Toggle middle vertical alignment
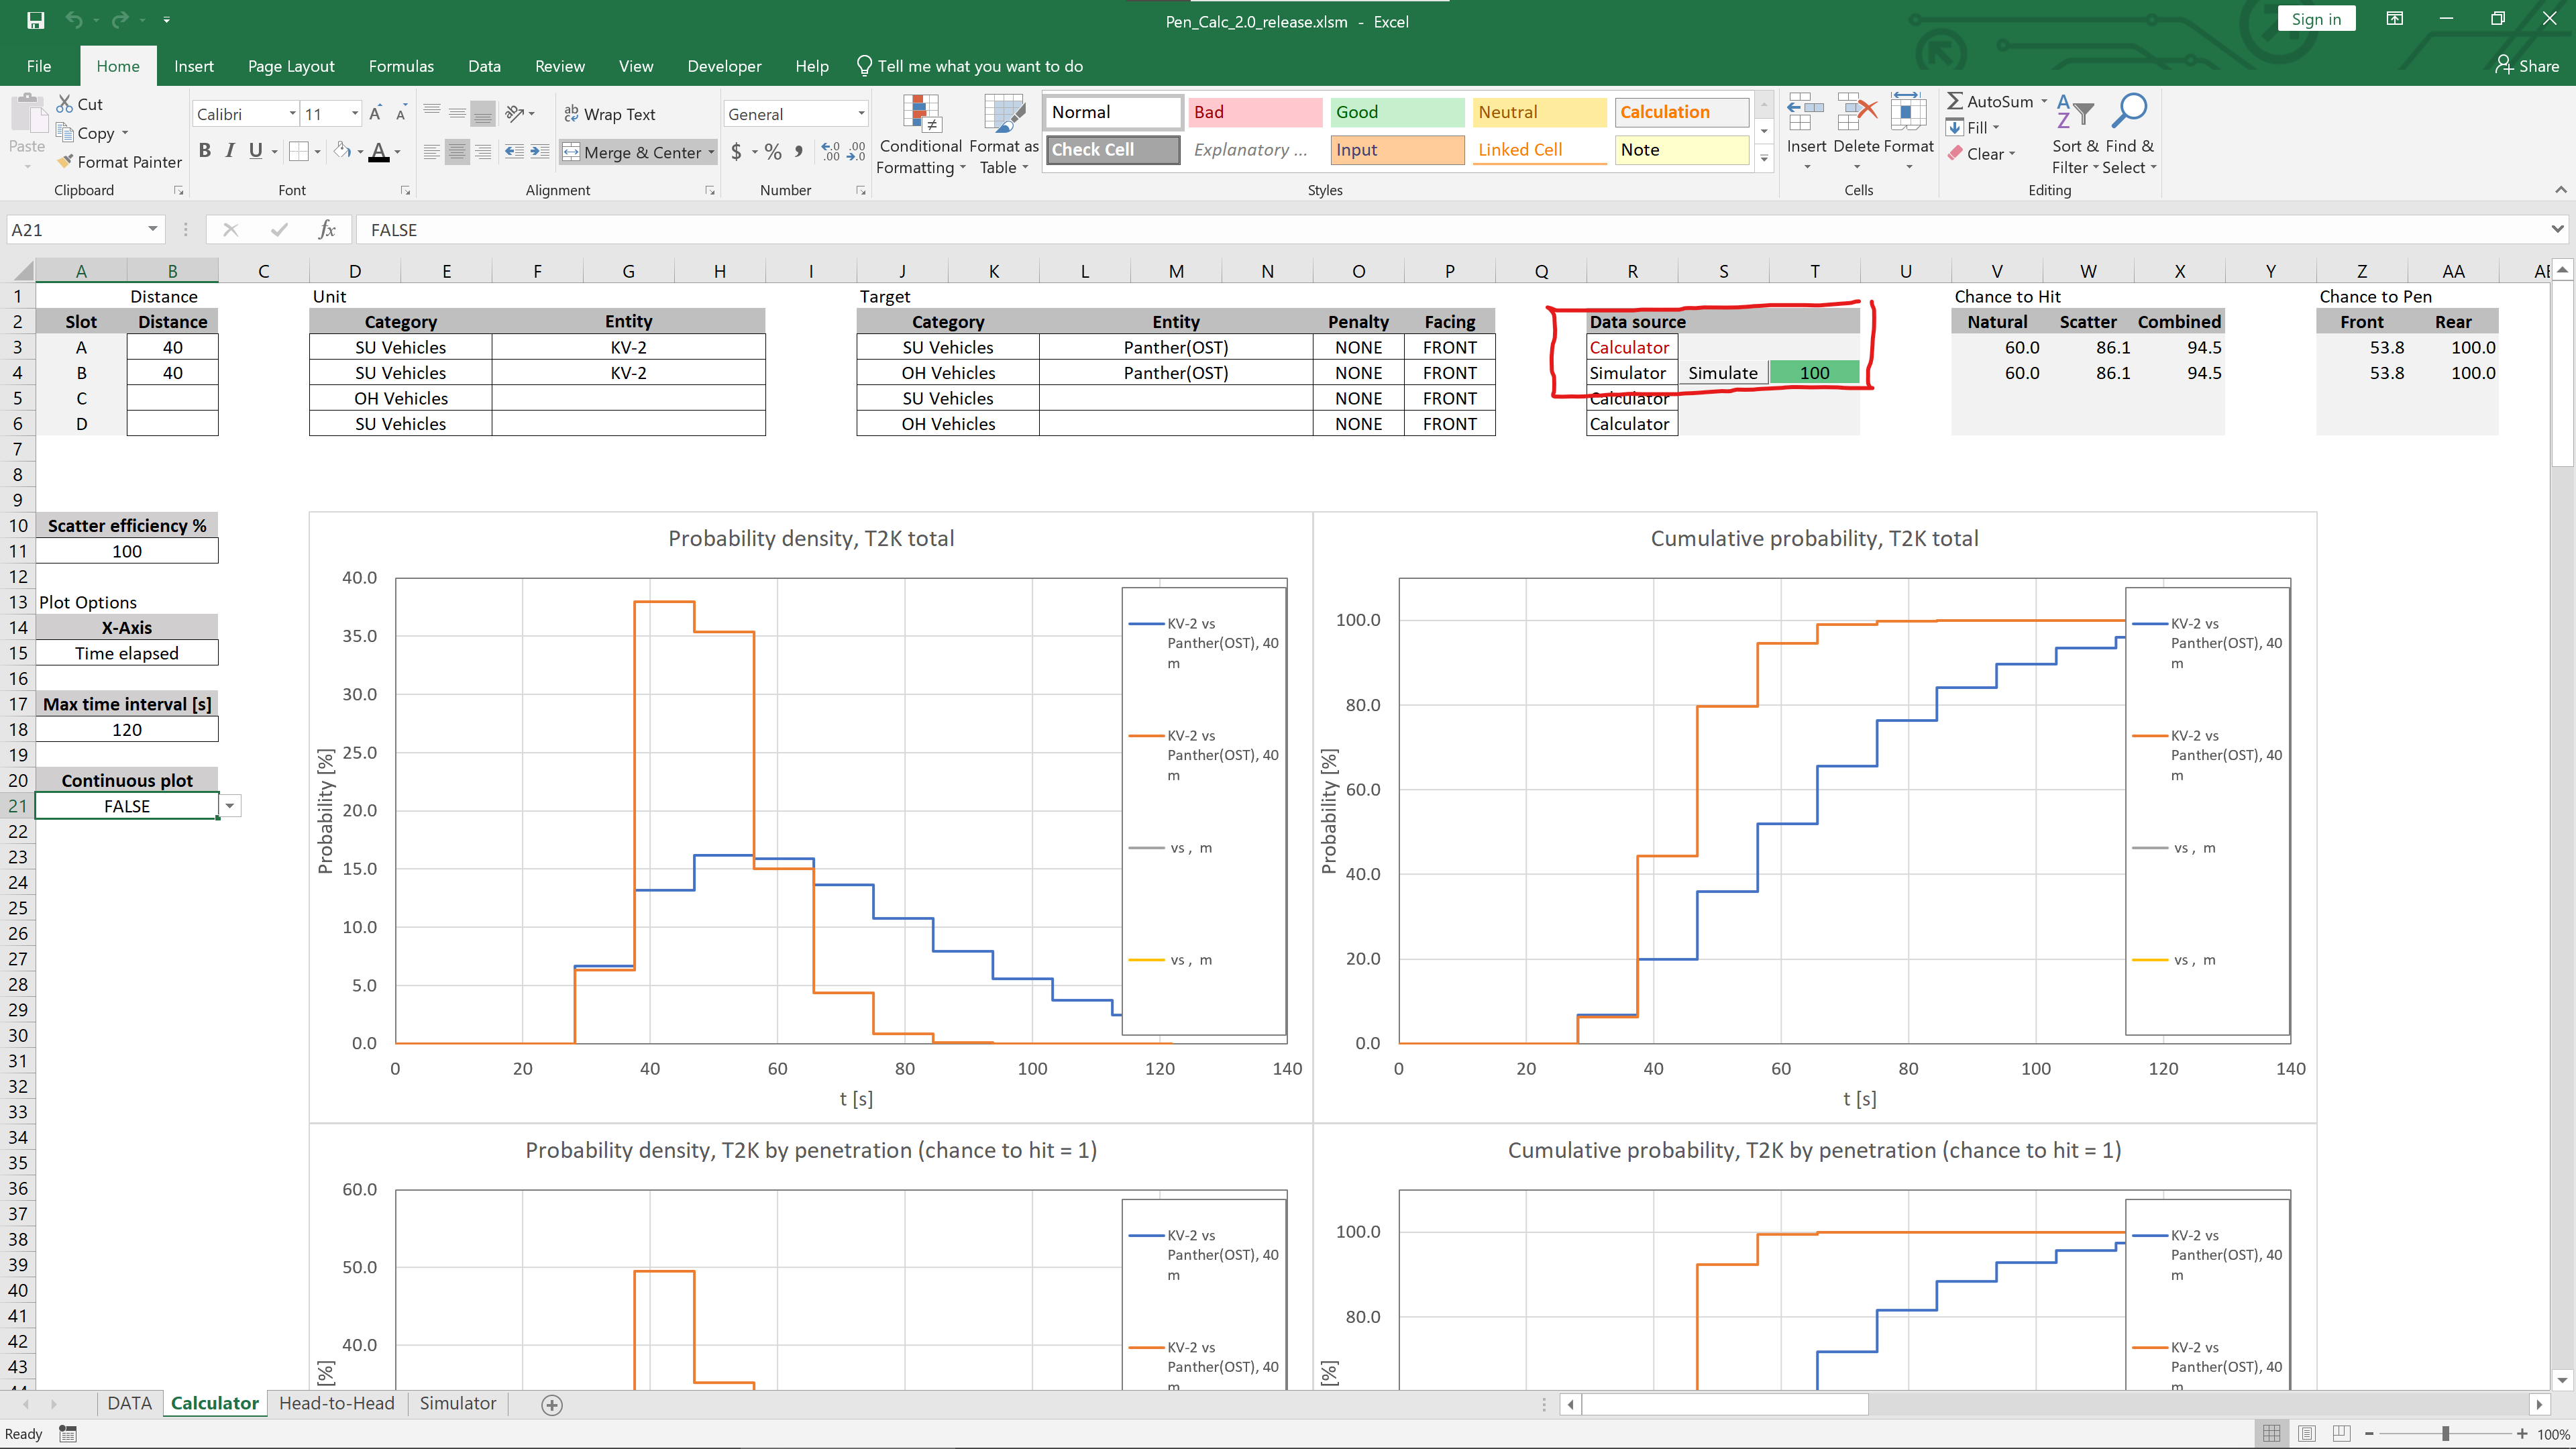Image resolution: width=2576 pixels, height=1449 pixels. pos(457,114)
